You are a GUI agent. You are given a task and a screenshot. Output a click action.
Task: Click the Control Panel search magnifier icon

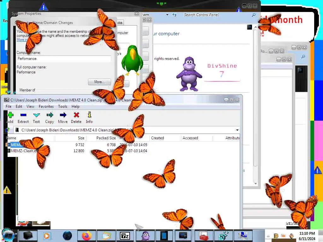[x=254, y=15]
